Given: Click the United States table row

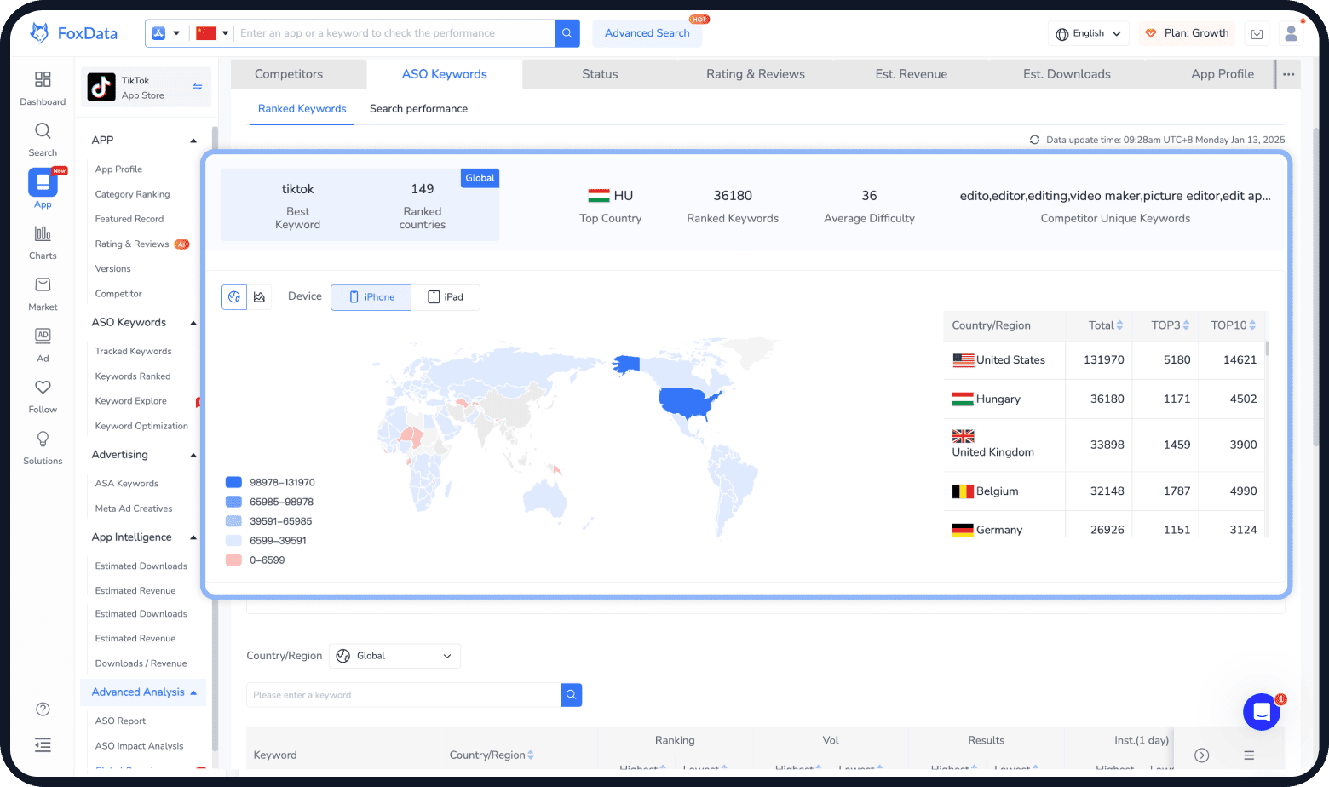Looking at the screenshot, I should click(x=1105, y=360).
